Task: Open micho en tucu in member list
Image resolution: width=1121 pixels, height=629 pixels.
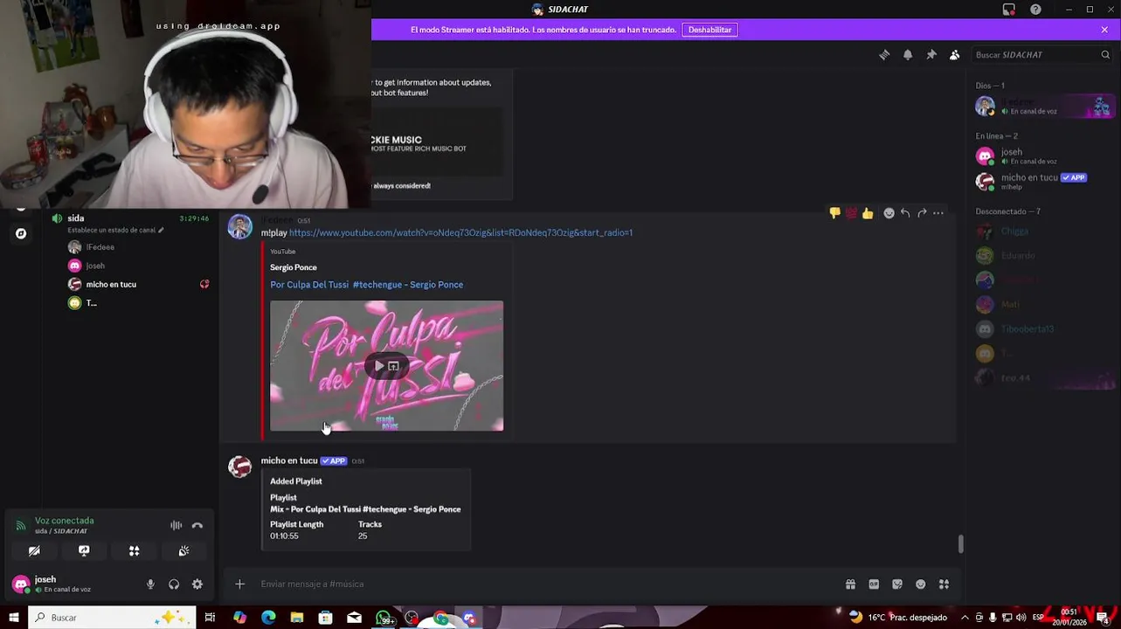Action: pyautogui.click(x=1043, y=182)
